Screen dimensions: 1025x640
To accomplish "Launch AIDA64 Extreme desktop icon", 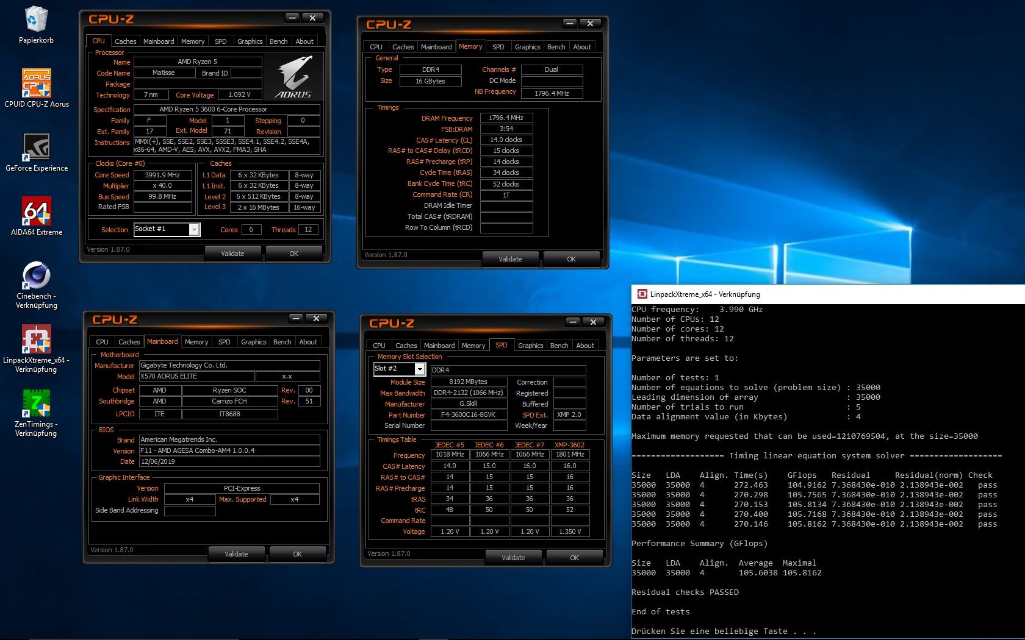I will 37,211.
